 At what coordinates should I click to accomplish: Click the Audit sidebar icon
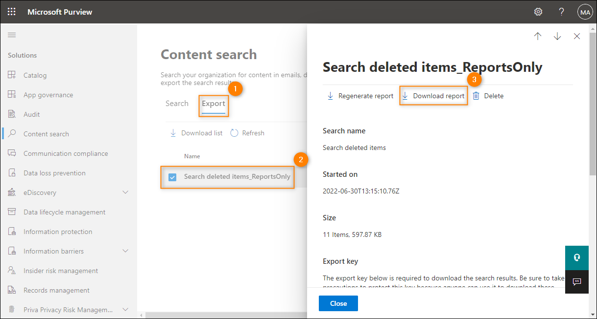coord(12,114)
